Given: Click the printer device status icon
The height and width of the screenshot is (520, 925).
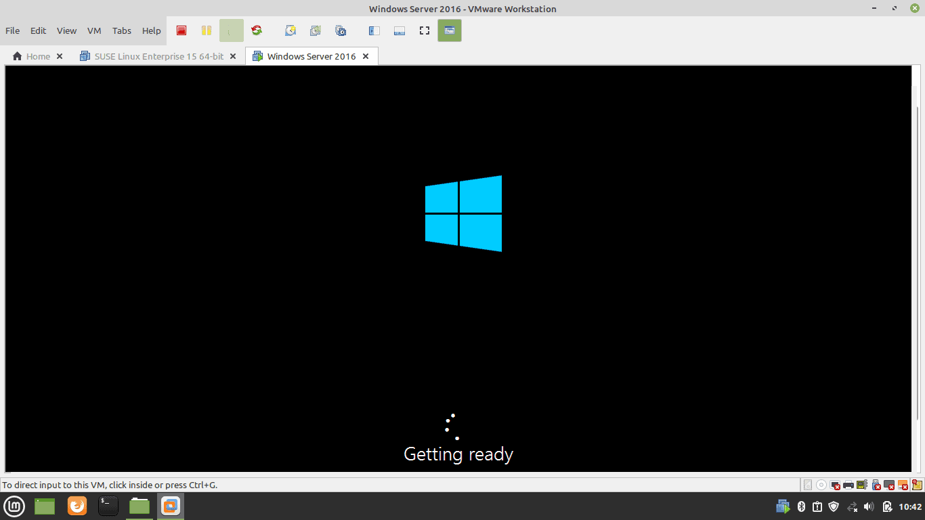Looking at the screenshot, I should [848, 485].
